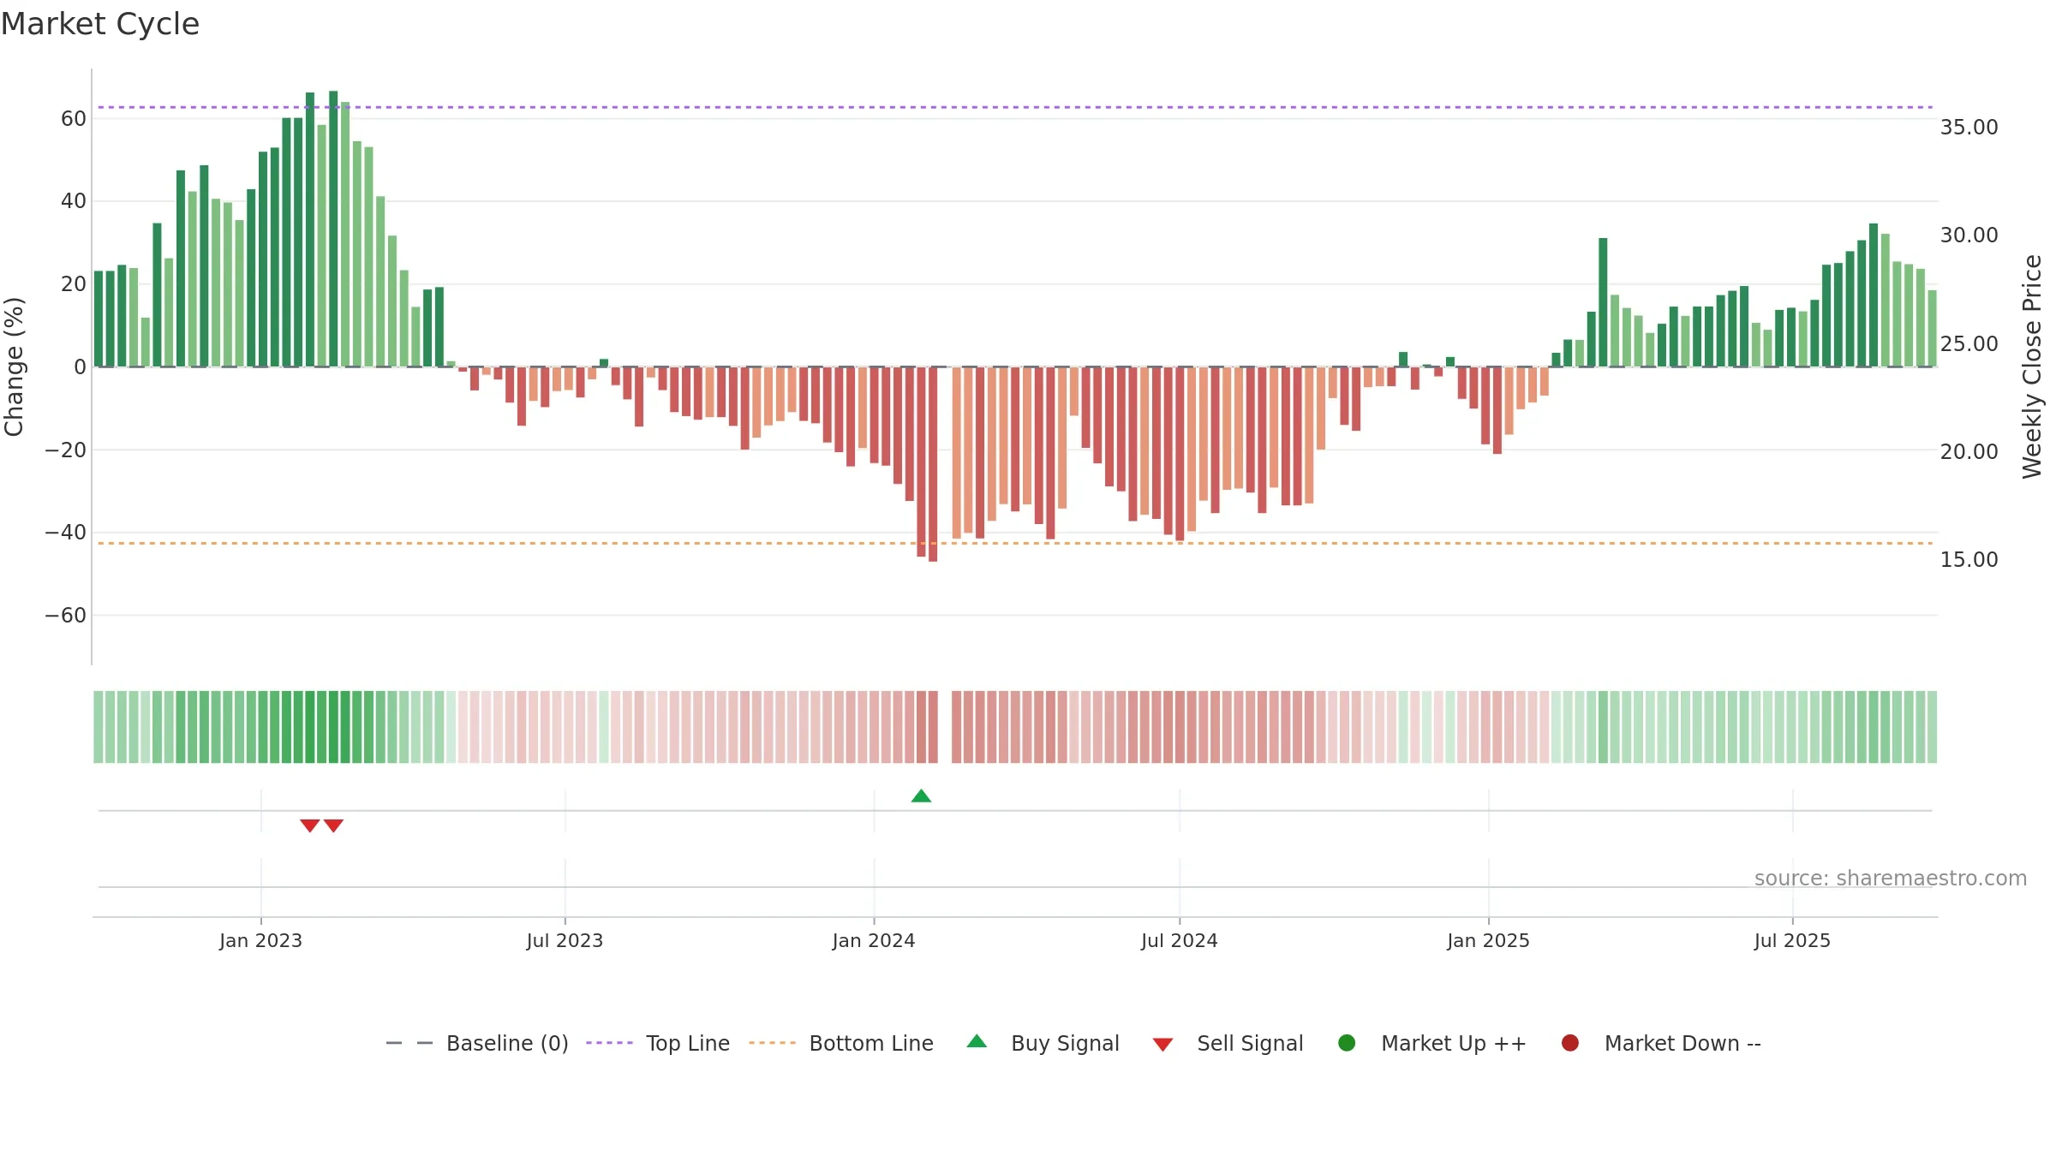2056x1156 pixels.
Task: Click the gray dashed Baseline legend swatch
Action: pos(409,1043)
